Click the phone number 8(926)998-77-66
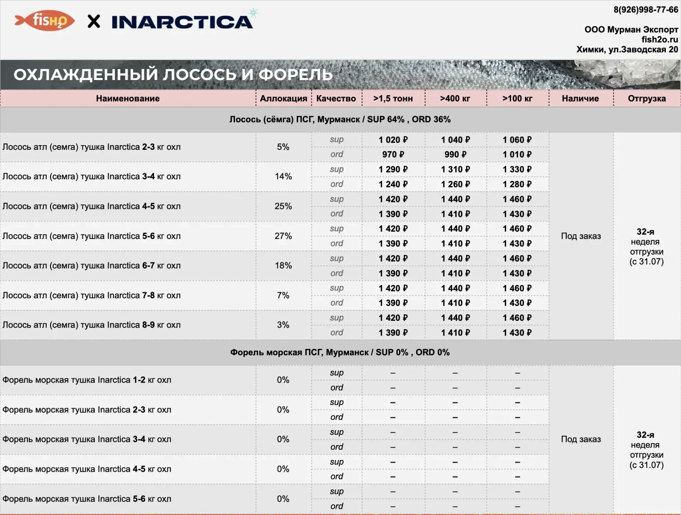681x515 pixels. (x=646, y=10)
